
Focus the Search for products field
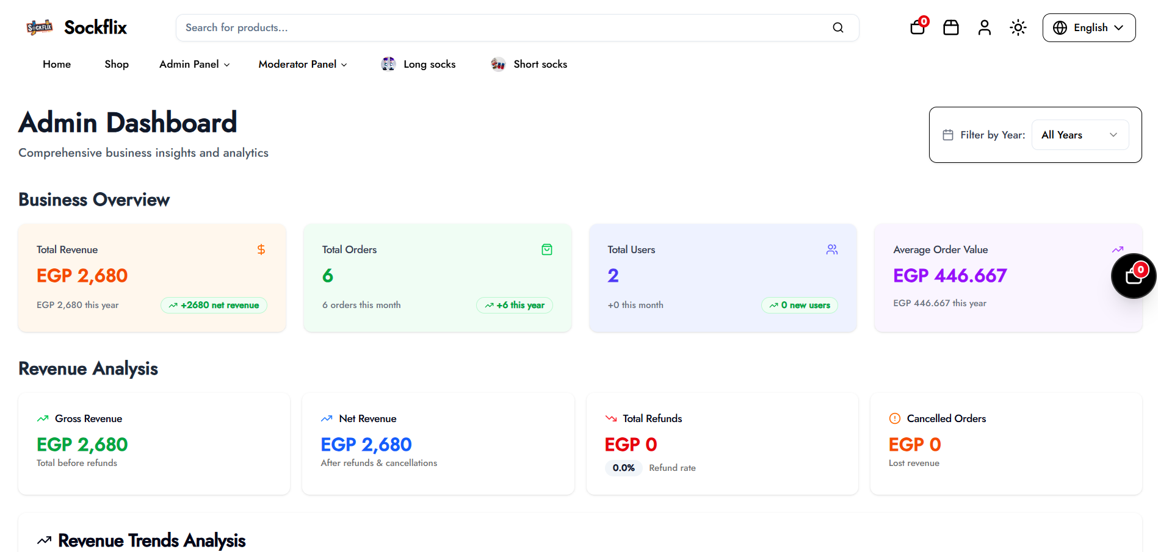click(518, 27)
